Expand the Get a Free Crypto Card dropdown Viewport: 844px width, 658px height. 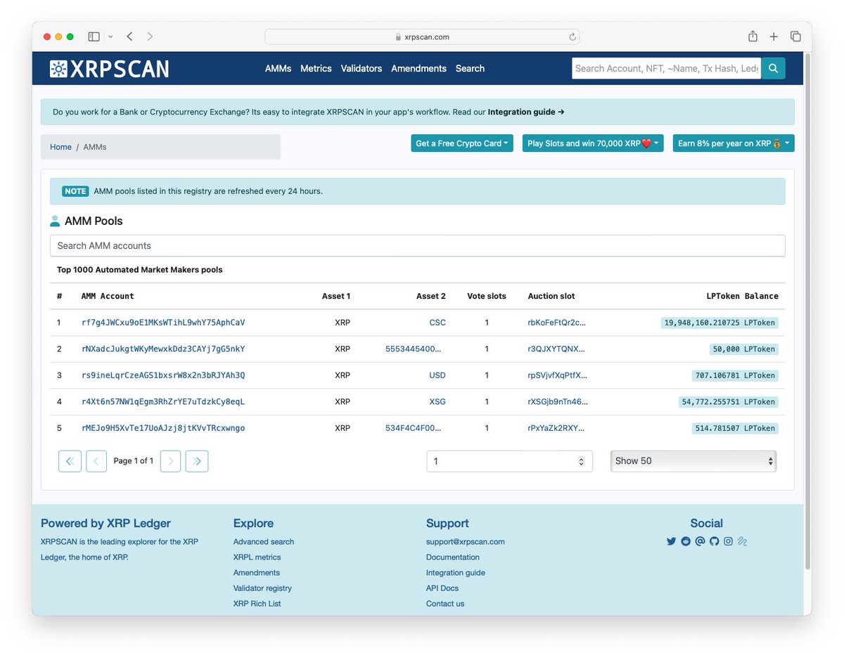(462, 143)
